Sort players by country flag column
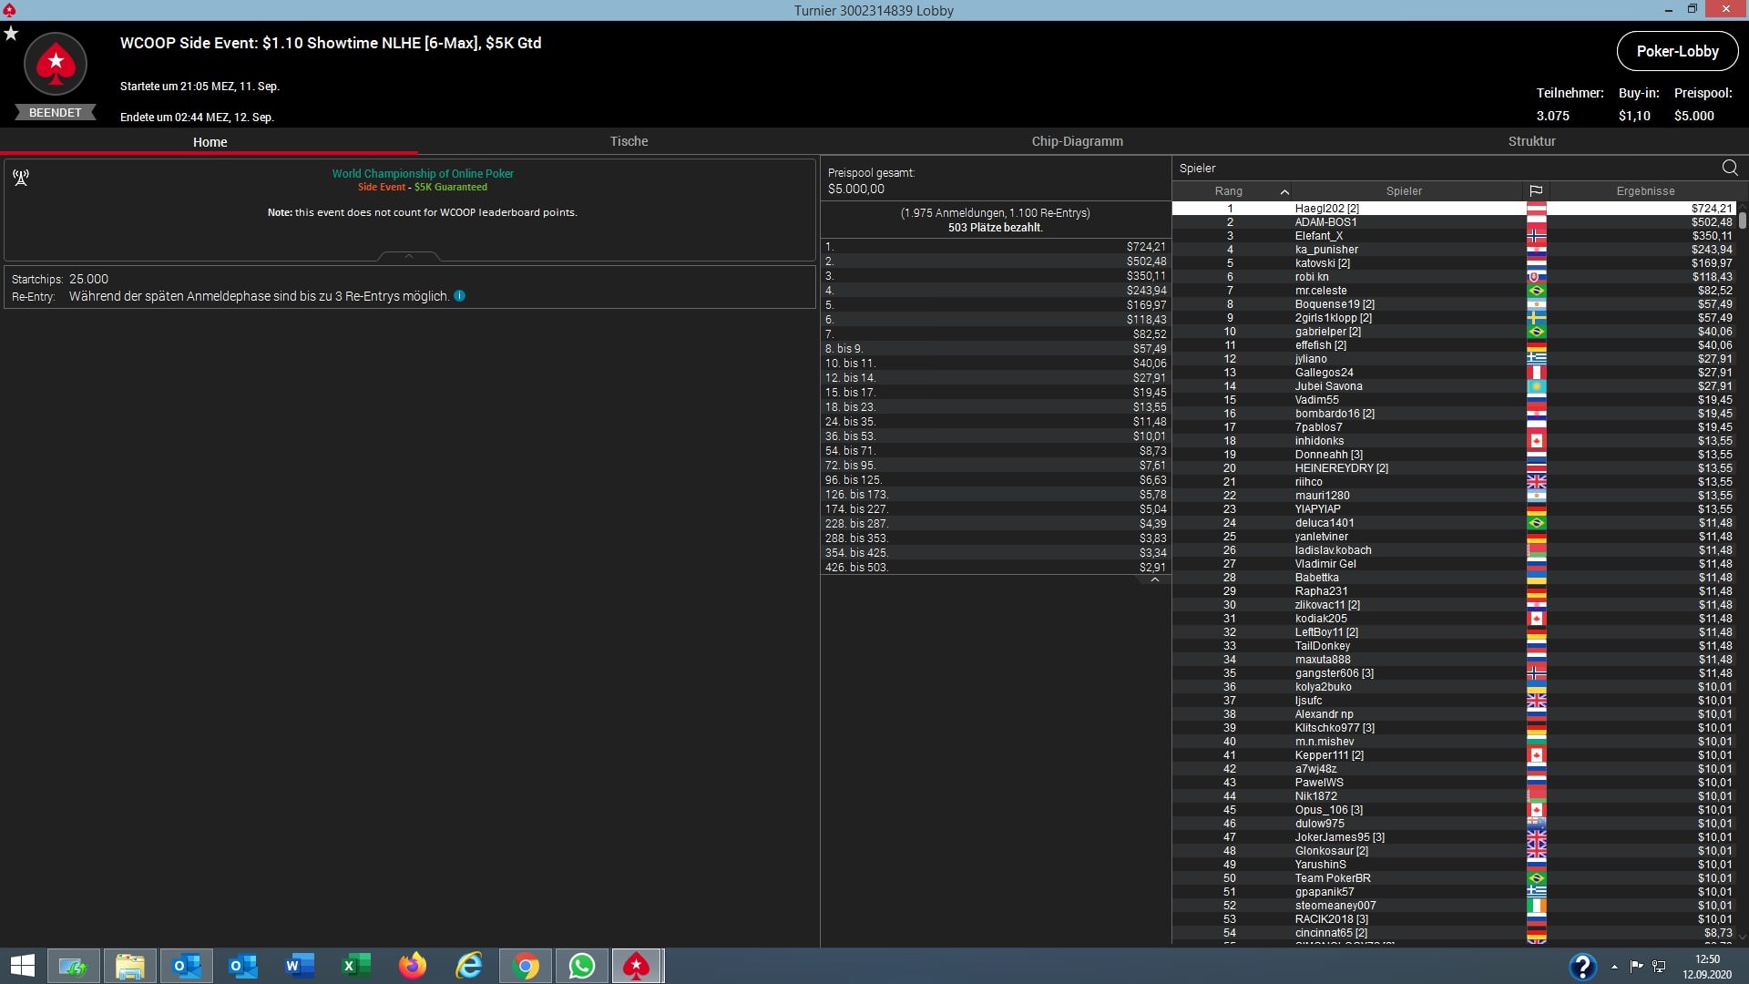This screenshot has height=984, width=1749. click(x=1536, y=191)
